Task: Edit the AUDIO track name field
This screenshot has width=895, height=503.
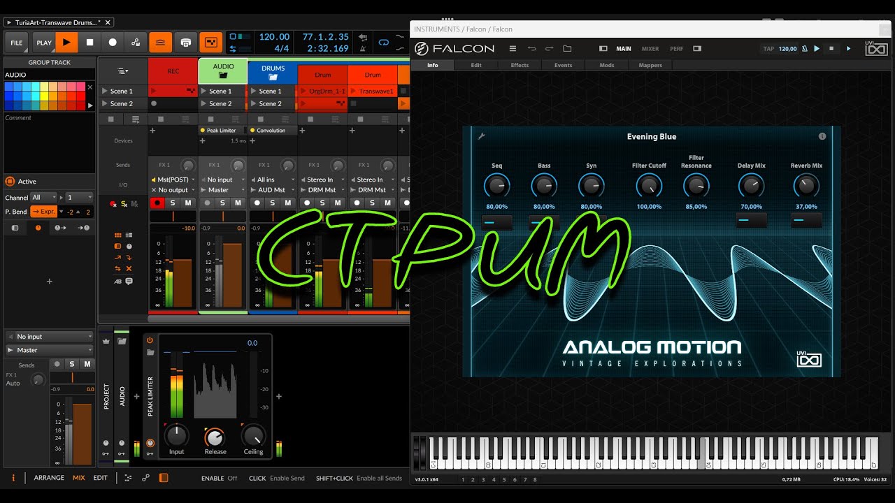Action: coord(49,75)
